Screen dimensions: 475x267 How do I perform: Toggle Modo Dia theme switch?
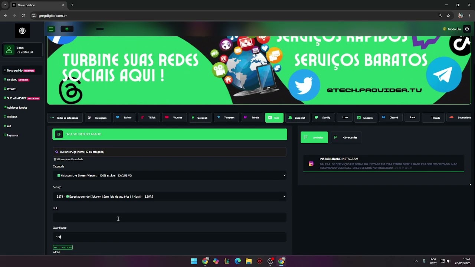click(452, 29)
